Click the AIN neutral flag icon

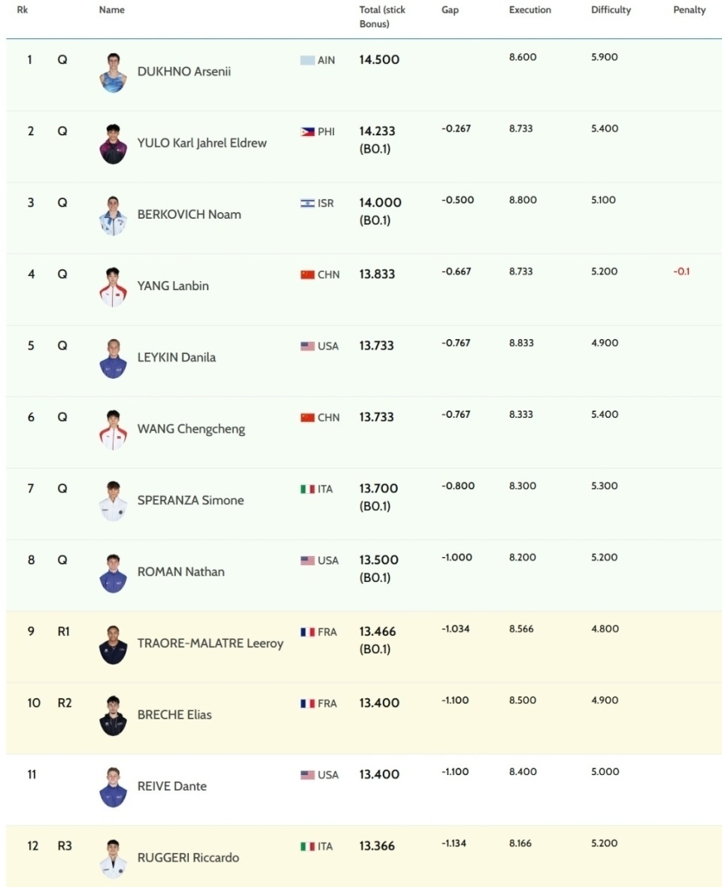(x=308, y=61)
